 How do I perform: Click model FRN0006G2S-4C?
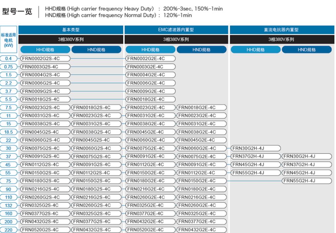tap(45, 83)
